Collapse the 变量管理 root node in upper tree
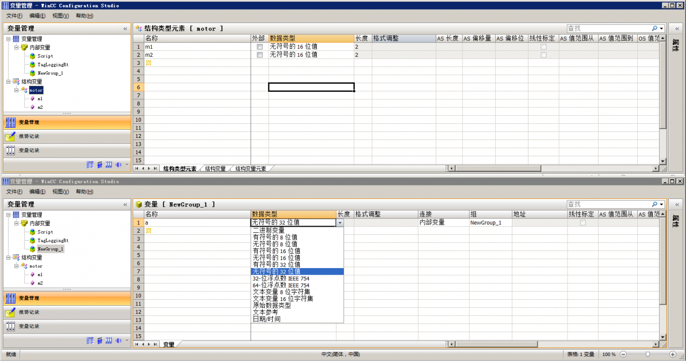The height and width of the screenshot is (362, 686). [8, 39]
